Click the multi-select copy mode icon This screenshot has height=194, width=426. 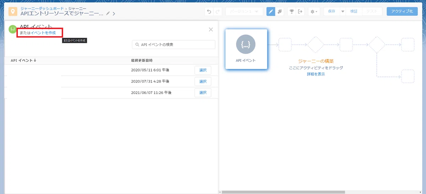tap(280, 11)
